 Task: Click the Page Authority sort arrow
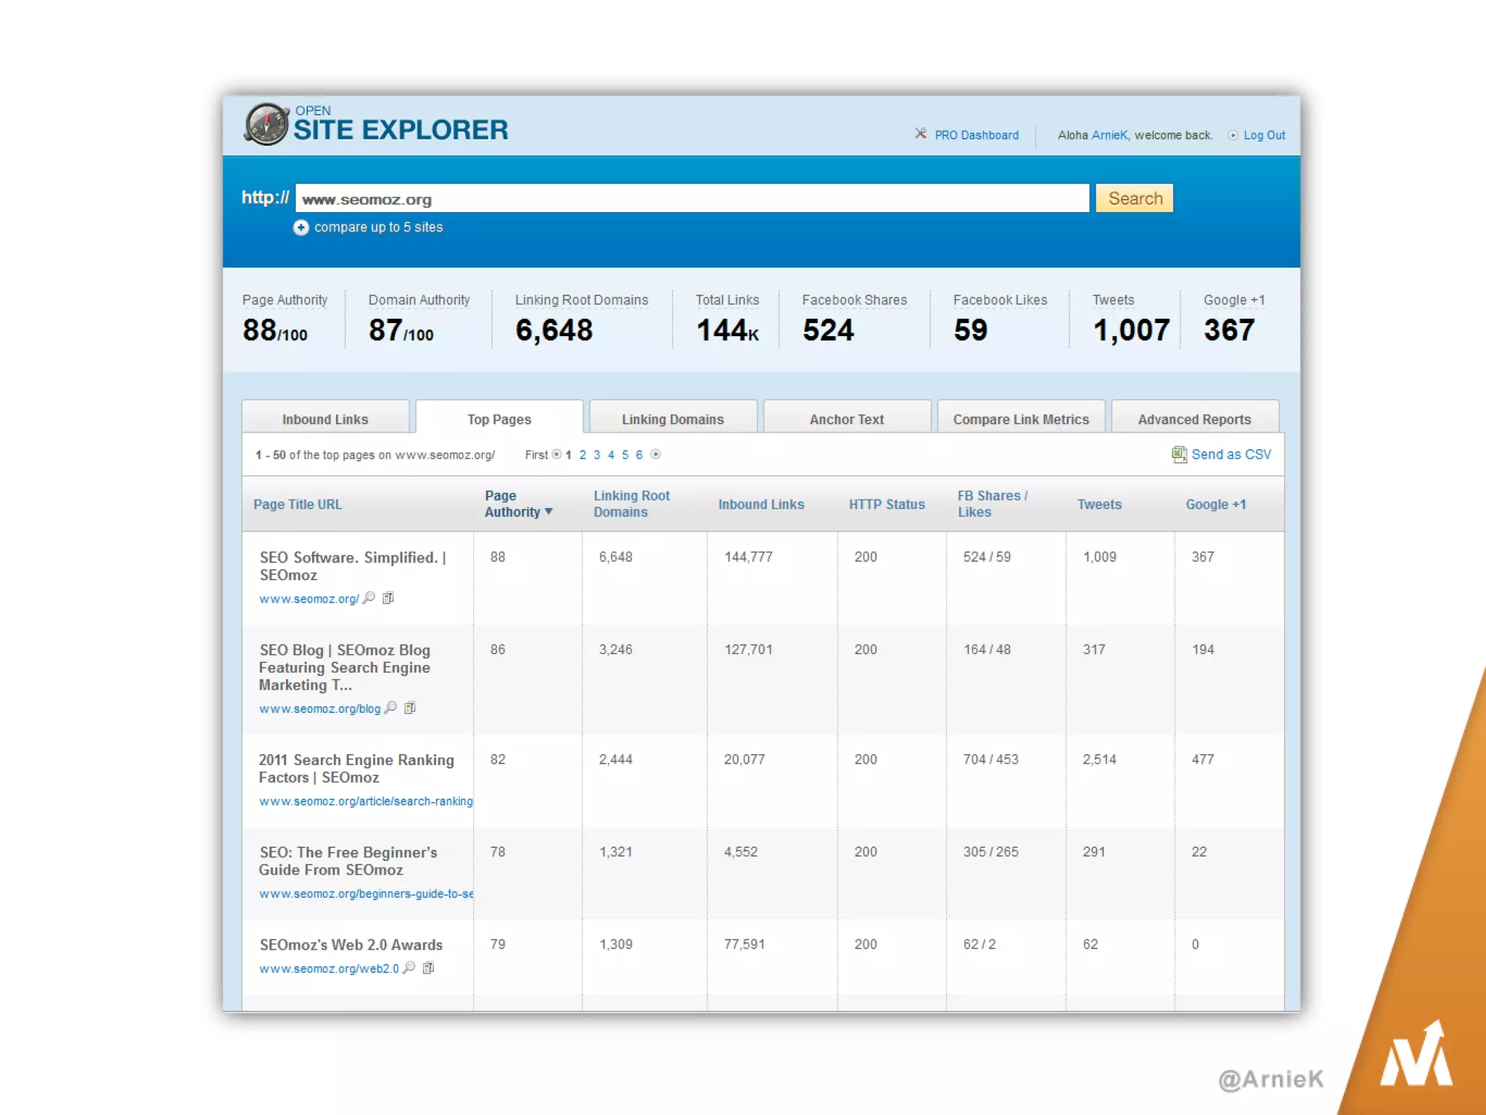coord(549,512)
